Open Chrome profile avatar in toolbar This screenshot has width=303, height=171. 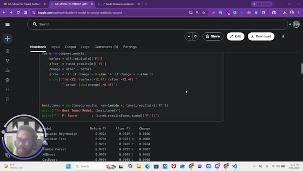click(291, 13)
